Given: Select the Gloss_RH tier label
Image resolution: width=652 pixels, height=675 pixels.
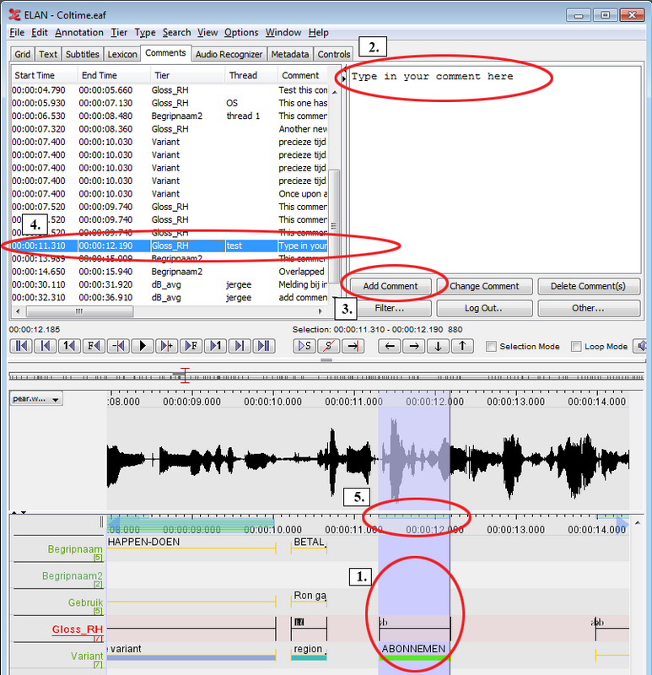Looking at the screenshot, I should coord(77,629).
